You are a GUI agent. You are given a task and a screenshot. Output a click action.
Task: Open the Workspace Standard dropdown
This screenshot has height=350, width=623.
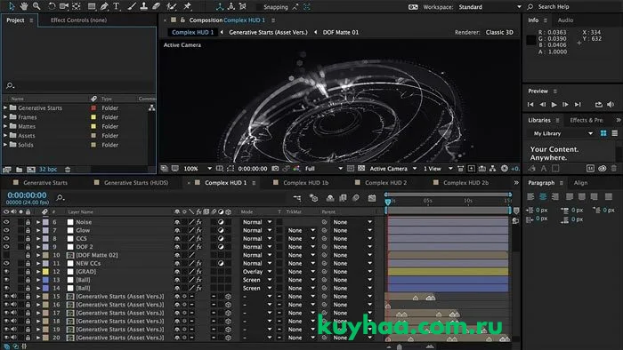coord(489,7)
